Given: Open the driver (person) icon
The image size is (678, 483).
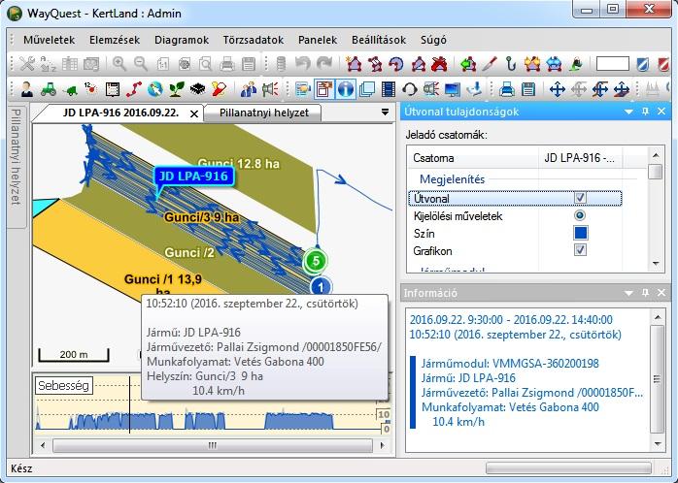Looking at the screenshot, I should [x=27, y=89].
